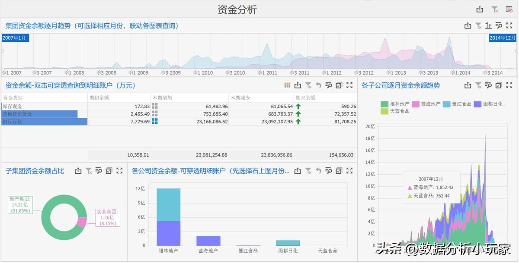Undo the last action in the 资金余额 table
Screen dimensions: 519x263
(319, 86)
